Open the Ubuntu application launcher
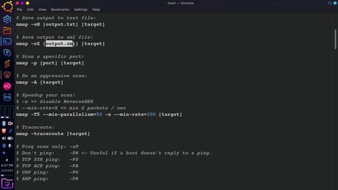This screenshot has height=190, width=338. [x=7, y=6]
